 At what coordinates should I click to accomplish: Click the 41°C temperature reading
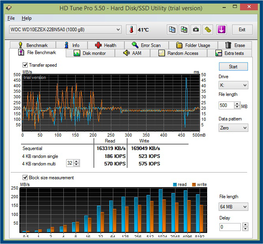tap(143, 30)
